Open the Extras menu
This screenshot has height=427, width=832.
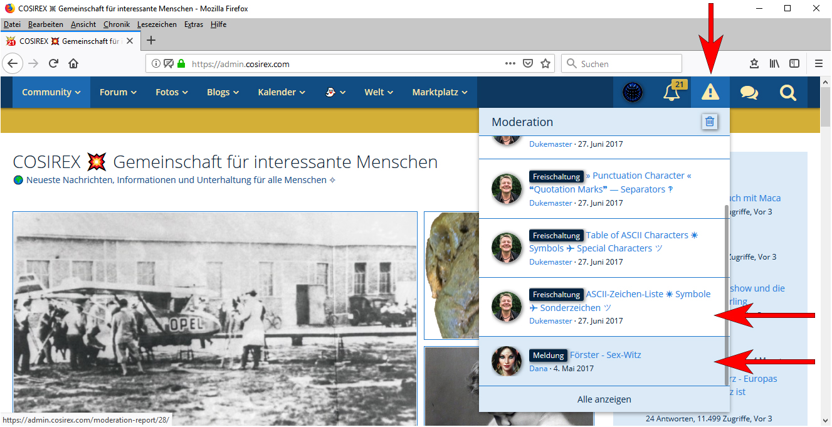point(194,24)
